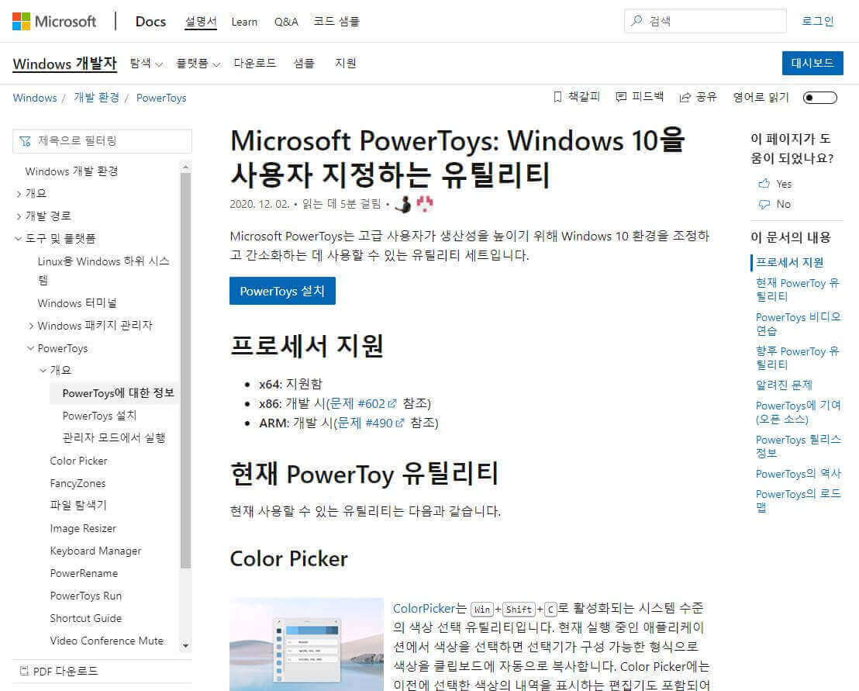859x691 pixels.
Task: Select 샘플 in Windows developer nav
Action: point(304,63)
